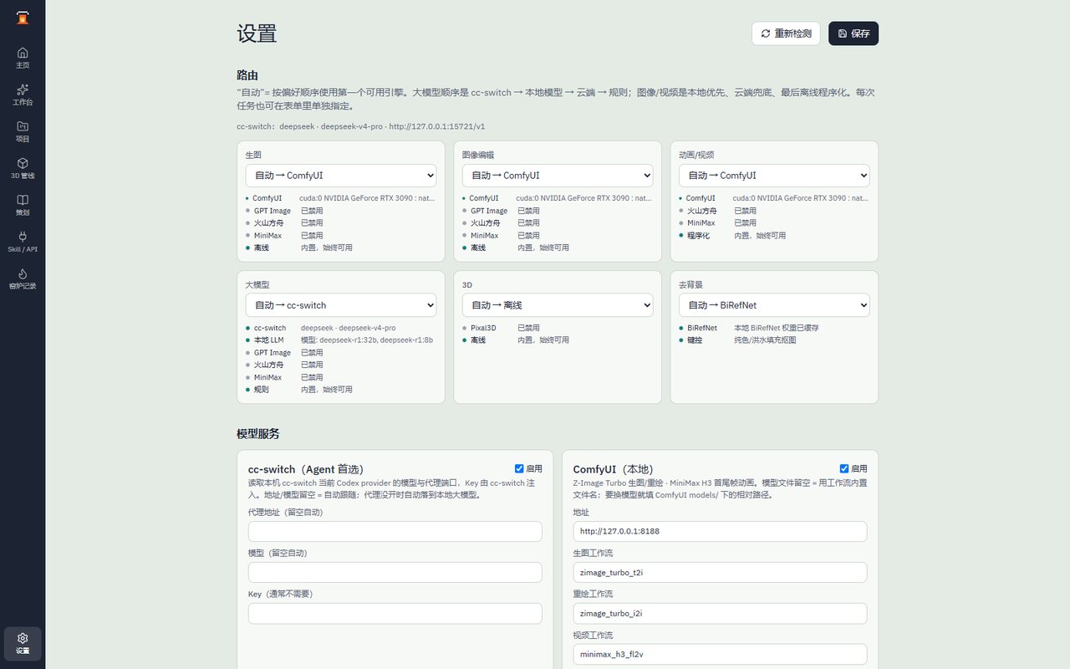Click the BiRefNet row in 去背景 card
Image resolution: width=1070 pixels, height=669 pixels.
coord(774,328)
